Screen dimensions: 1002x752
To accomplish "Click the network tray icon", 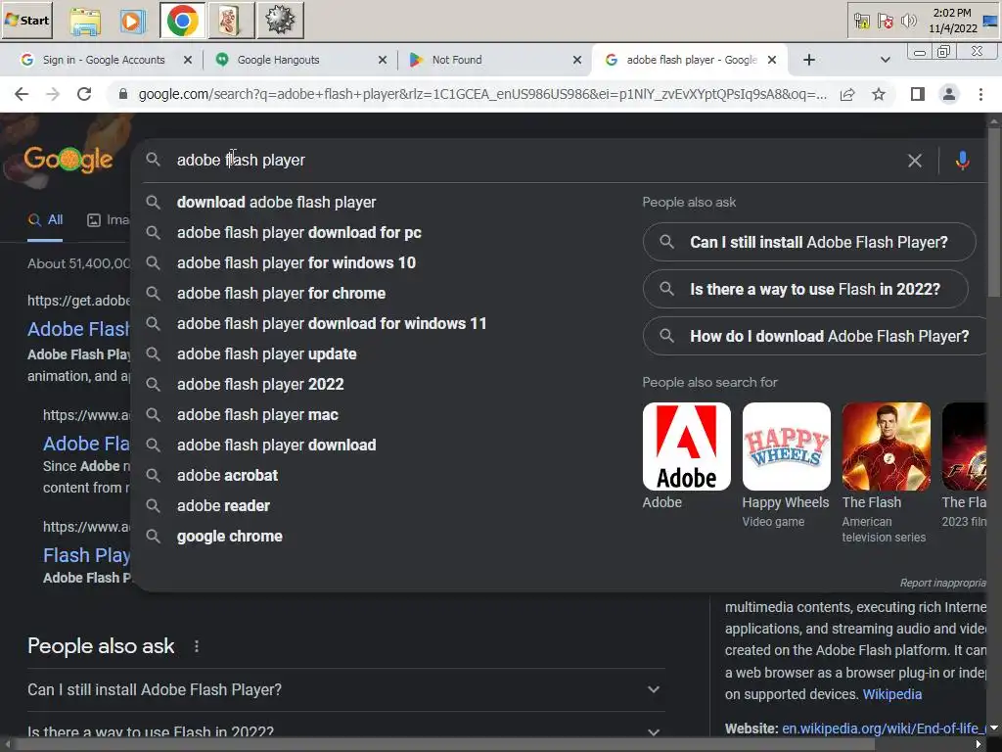I will (861, 22).
